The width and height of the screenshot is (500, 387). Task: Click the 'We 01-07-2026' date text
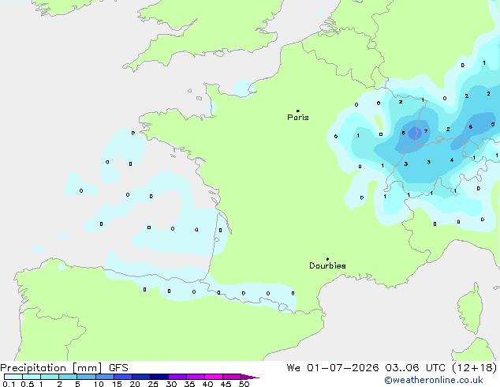click(333, 368)
